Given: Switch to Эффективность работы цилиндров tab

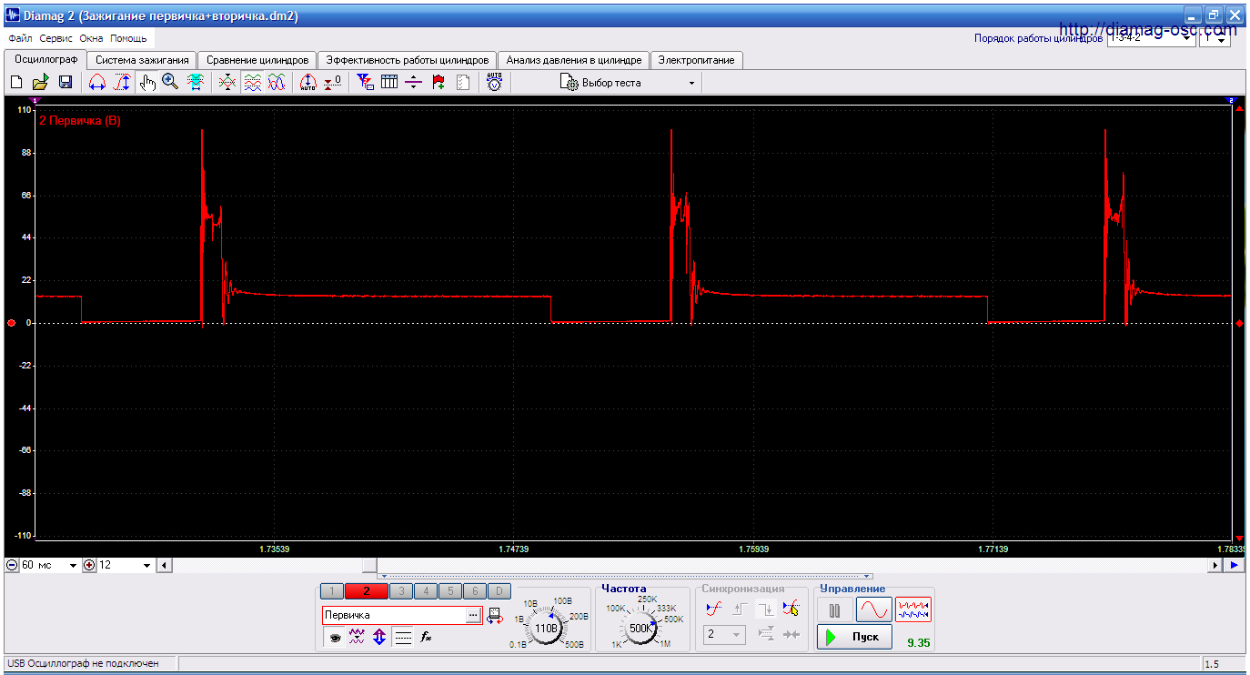Looking at the screenshot, I should 408,60.
